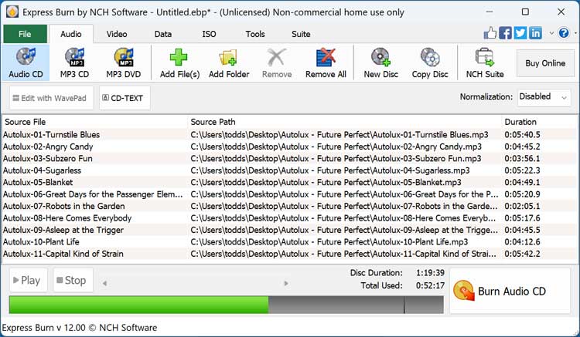Click the Disc Duration value 1:19:39
This screenshot has width=580, height=337.
[x=430, y=273]
